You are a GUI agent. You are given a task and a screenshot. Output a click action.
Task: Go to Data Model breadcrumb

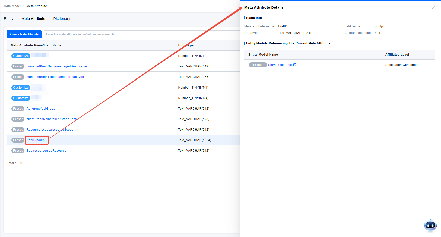12,6
